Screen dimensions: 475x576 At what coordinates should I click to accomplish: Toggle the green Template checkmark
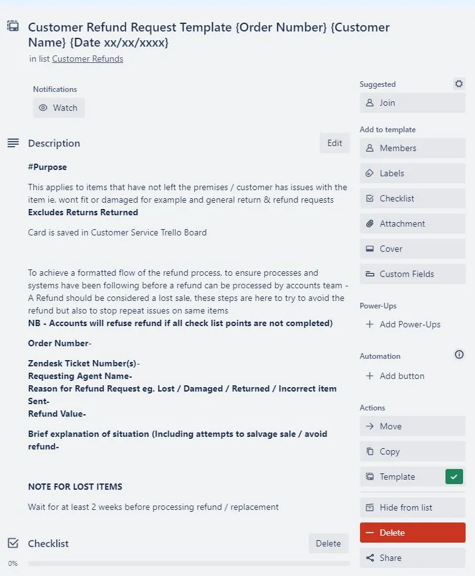pyautogui.click(x=454, y=477)
